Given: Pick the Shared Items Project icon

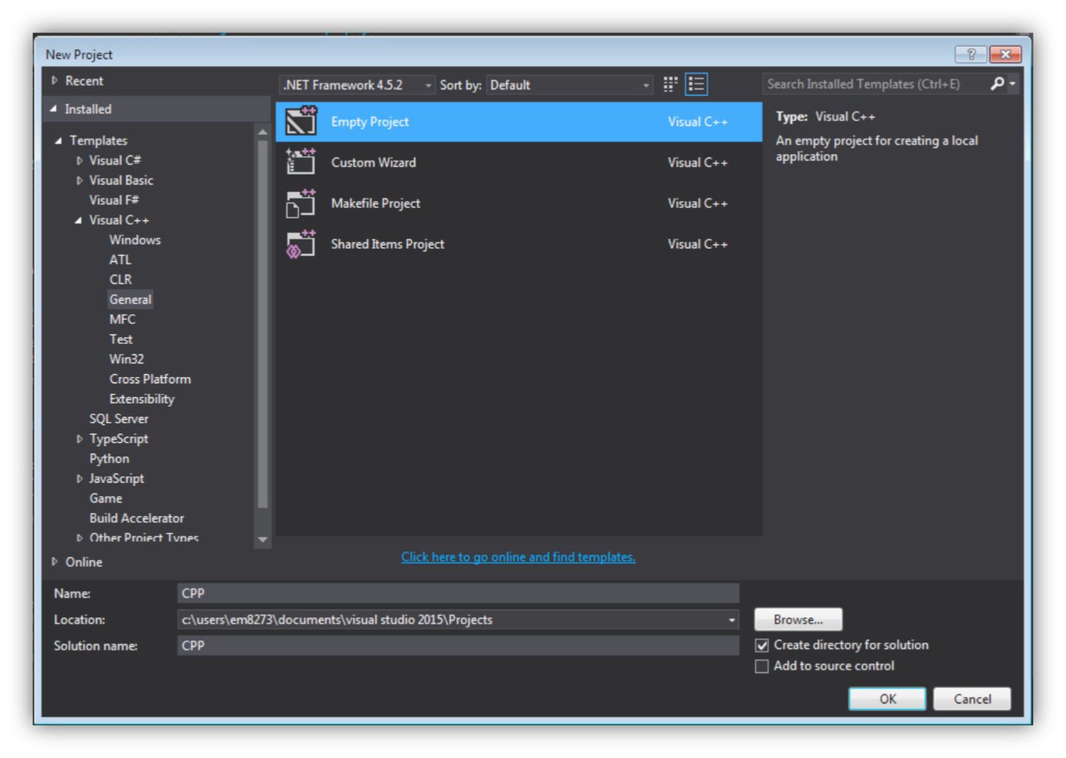Looking at the screenshot, I should pos(301,244).
